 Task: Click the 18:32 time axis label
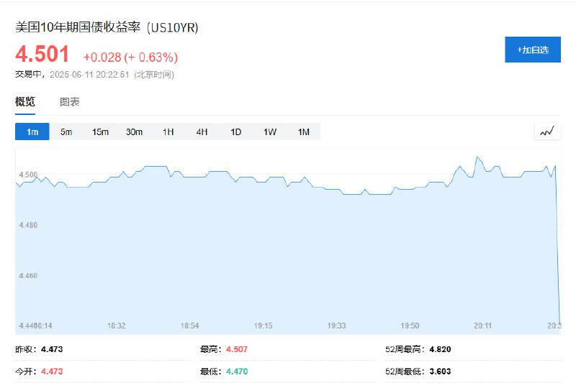(117, 326)
